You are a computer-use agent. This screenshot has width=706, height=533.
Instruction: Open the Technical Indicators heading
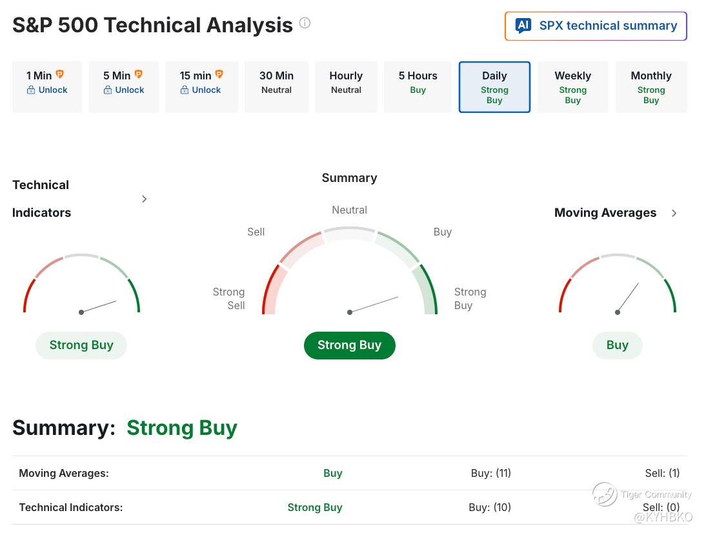41,199
